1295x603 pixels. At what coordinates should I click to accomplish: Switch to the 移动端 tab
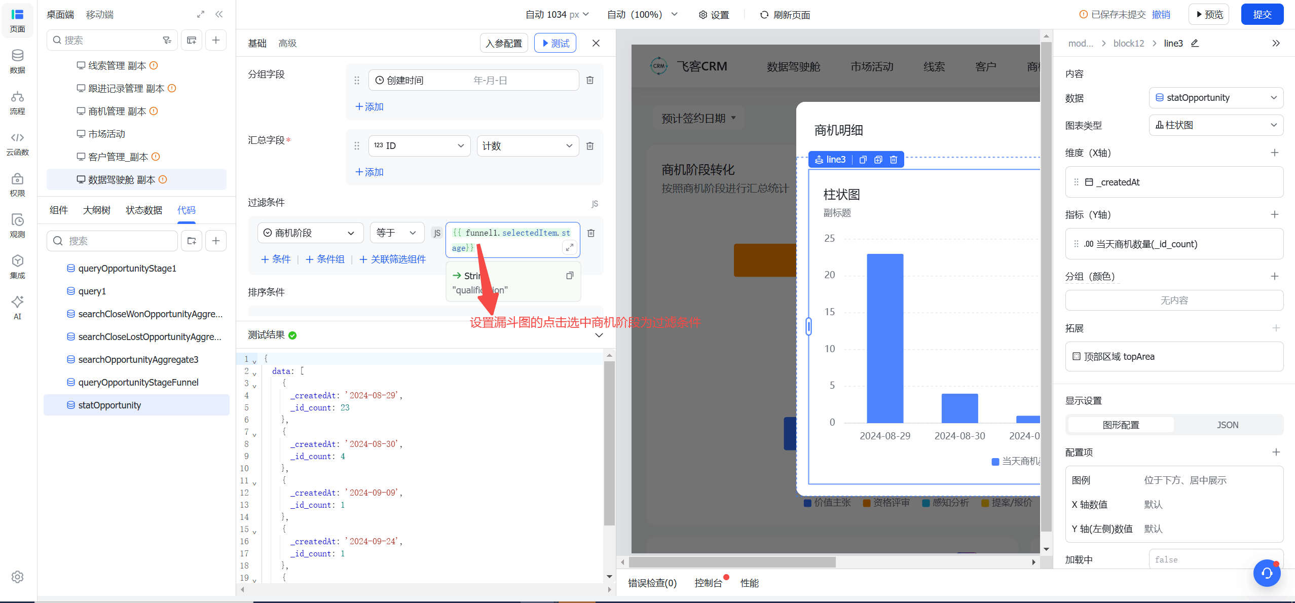coord(100,14)
